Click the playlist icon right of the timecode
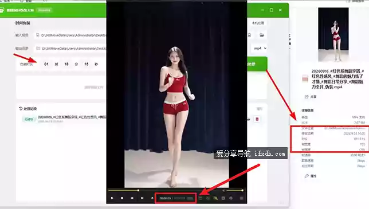 [200, 198]
